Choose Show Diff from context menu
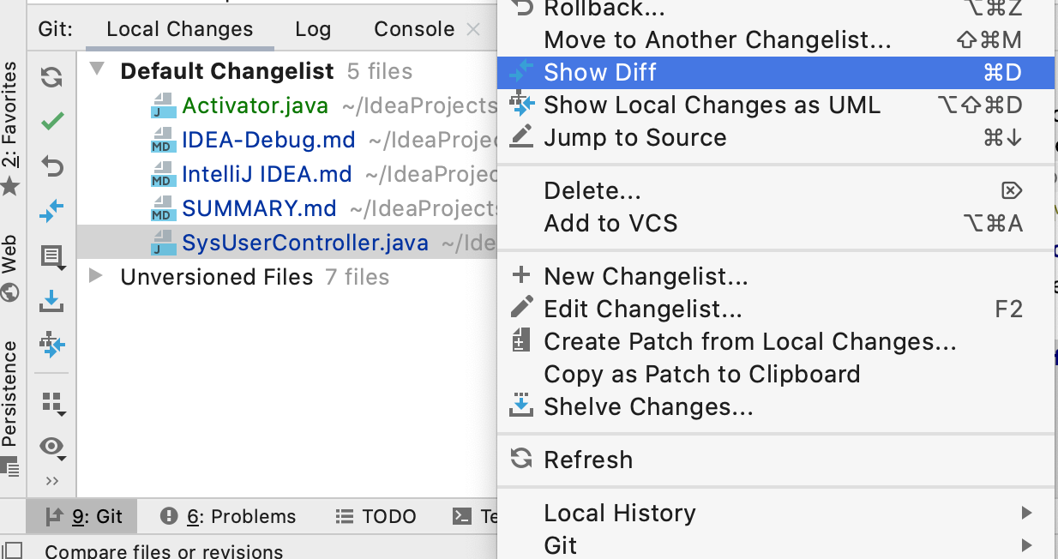Screen dimensions: 1058x559 pyautogui.click(x=600, y=73)
